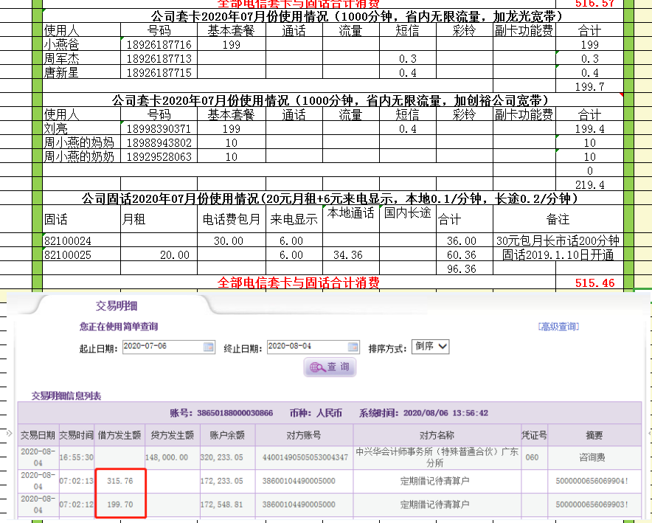Screen dimensions: 652x523
Task: Click the 交易日期 column header
Action: click(38, 434)
